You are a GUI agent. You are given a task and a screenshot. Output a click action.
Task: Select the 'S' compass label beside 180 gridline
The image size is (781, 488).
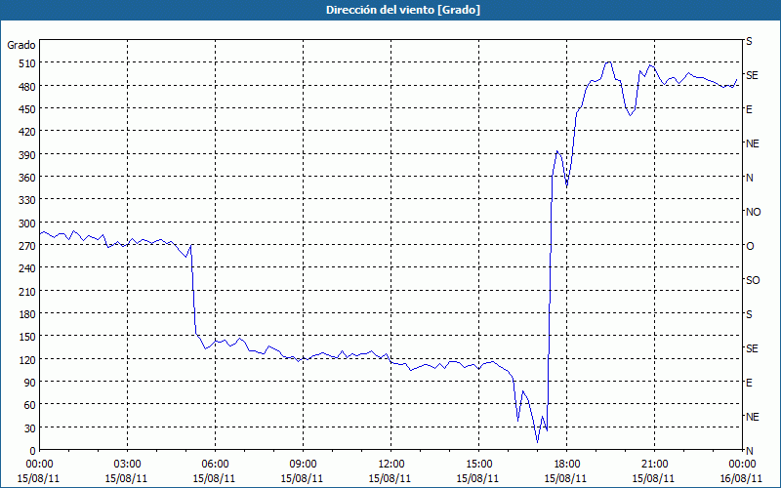pyautogui.click(x=749, y=314)
